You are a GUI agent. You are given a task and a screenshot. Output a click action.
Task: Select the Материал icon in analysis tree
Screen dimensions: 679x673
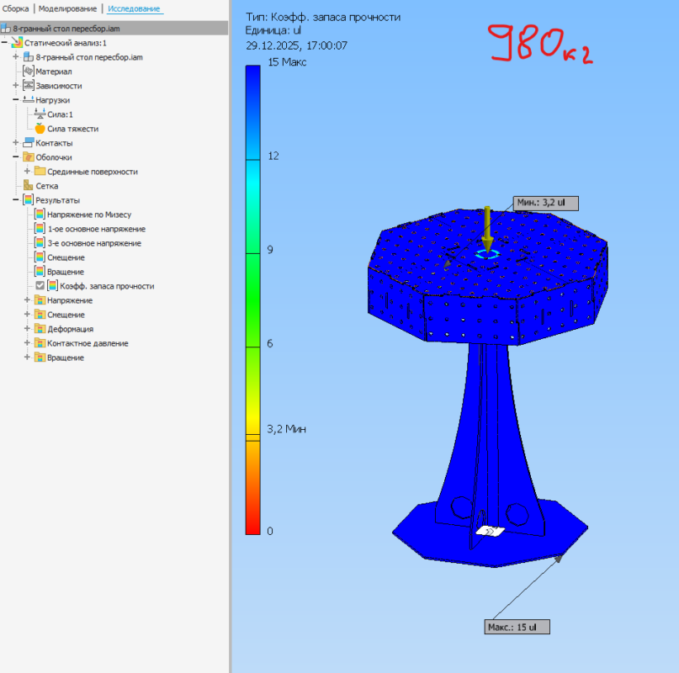pyautogui.click(x=29, y=72)
